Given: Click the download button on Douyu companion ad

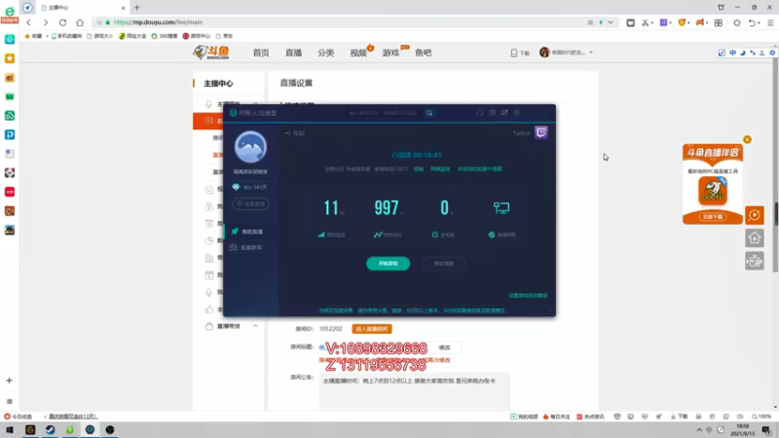Looking at the screenshot, I should point(713,217).
